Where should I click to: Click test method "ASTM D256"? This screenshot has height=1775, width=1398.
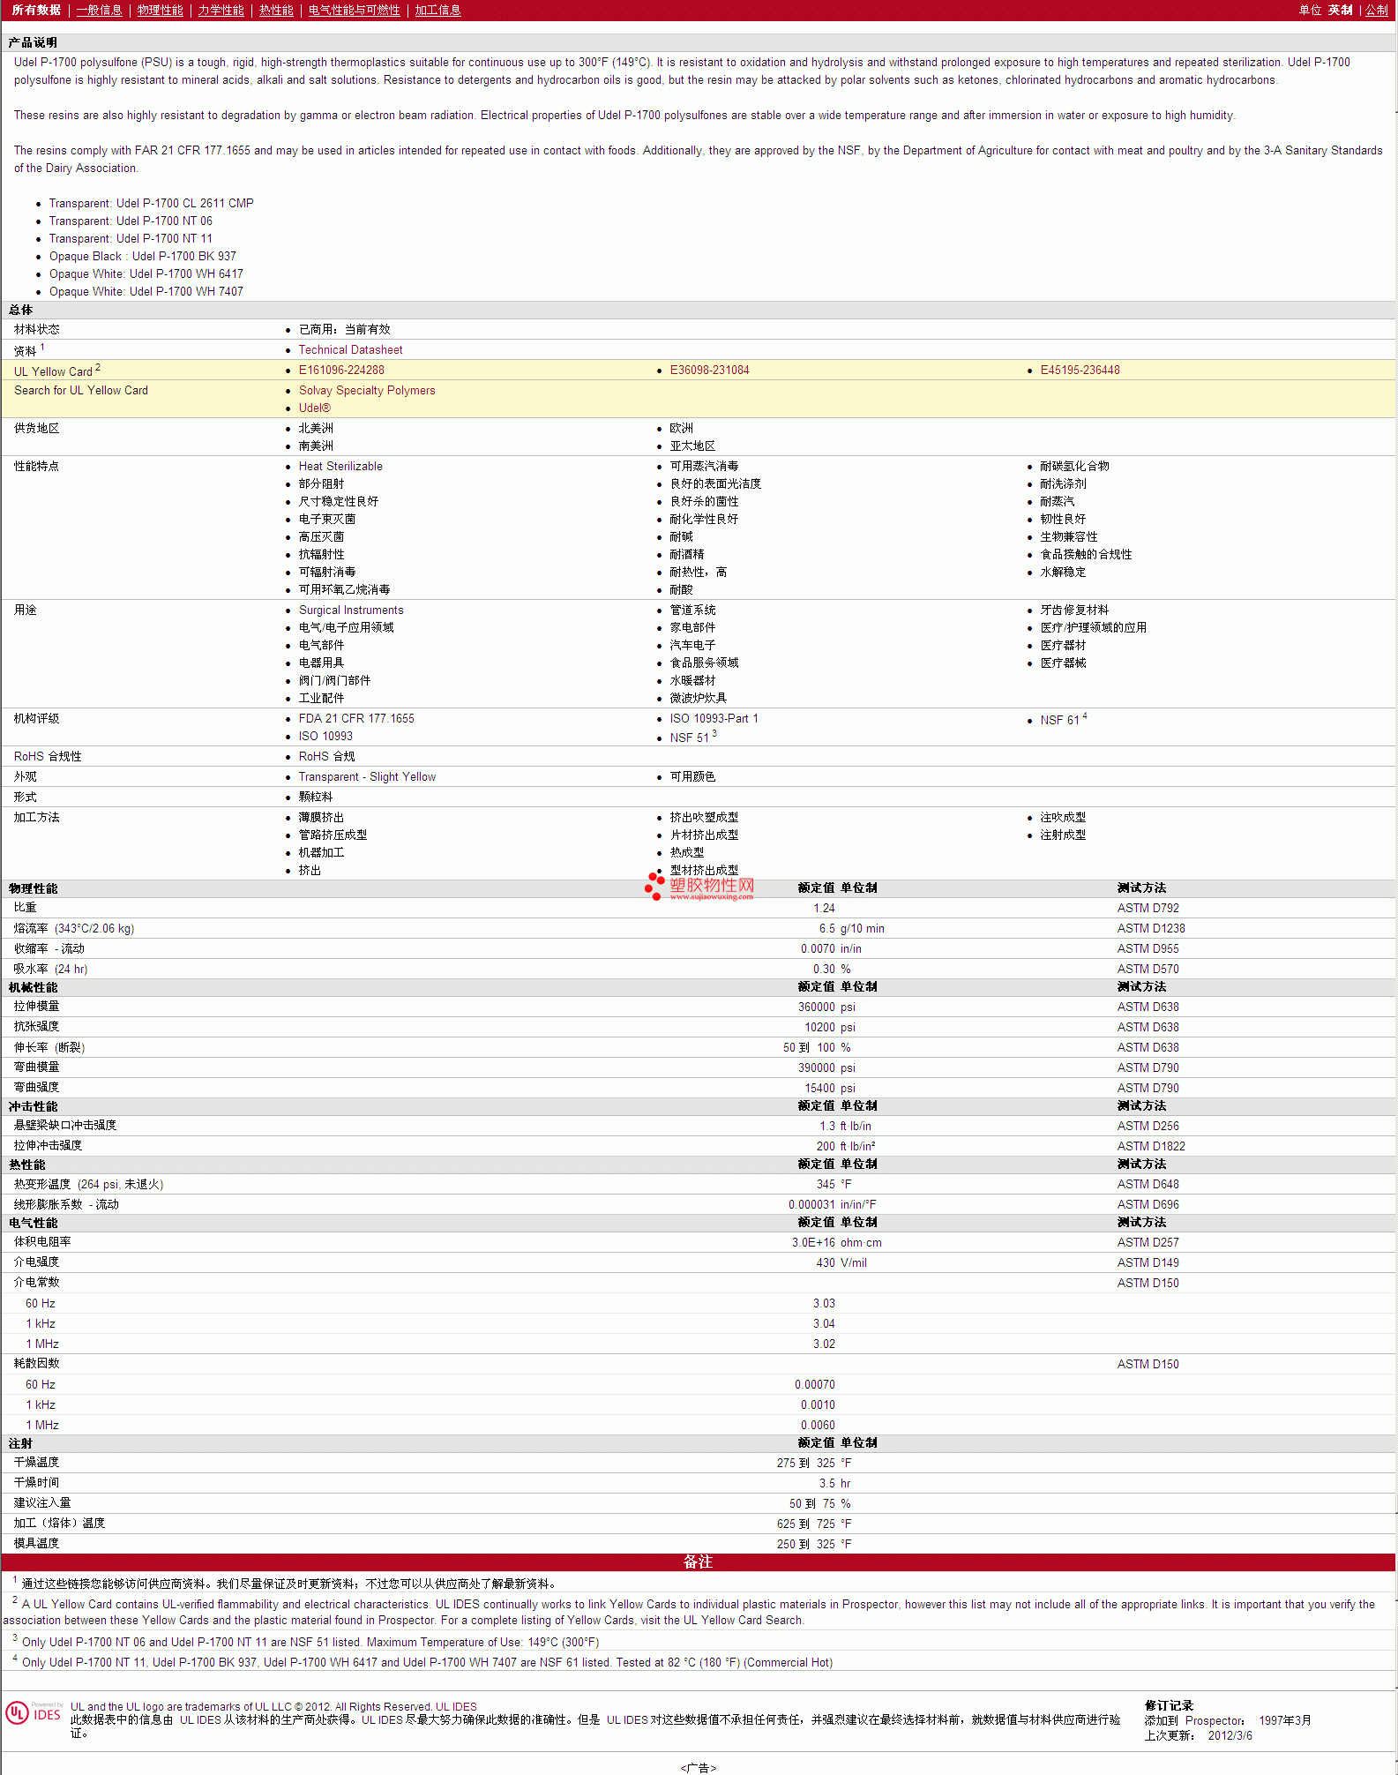pyautogui.click(x=1148, y=1127)
